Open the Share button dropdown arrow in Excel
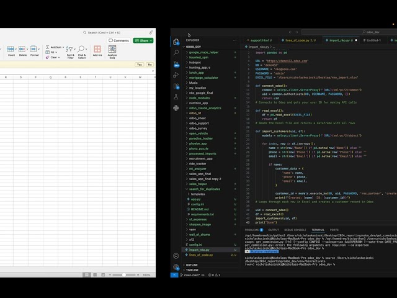The image size is (397, 298). tap(151, 40)
